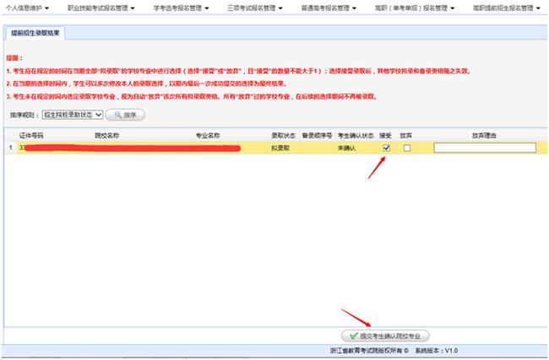The height and width of the screenshot is (360, 549).
Task: Click the 录取状态 column header
Action: click(x=282, y=135)
